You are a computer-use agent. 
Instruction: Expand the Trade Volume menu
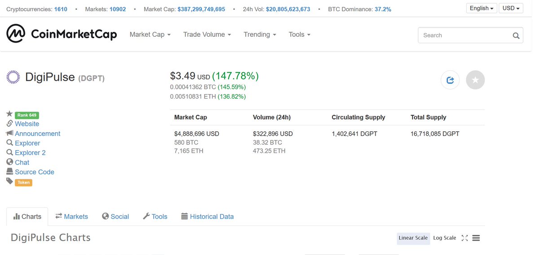pyautogui.click(x=207, y=35)
